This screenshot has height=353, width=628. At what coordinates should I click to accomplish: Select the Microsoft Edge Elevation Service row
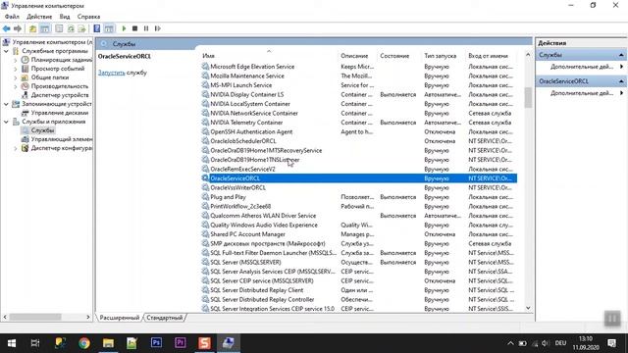[359, 67]
